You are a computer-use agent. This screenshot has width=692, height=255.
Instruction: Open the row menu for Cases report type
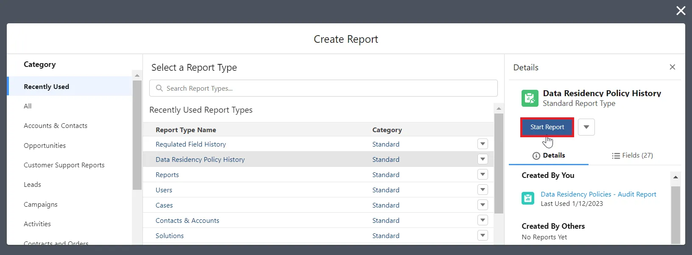[x=483, y=205]
